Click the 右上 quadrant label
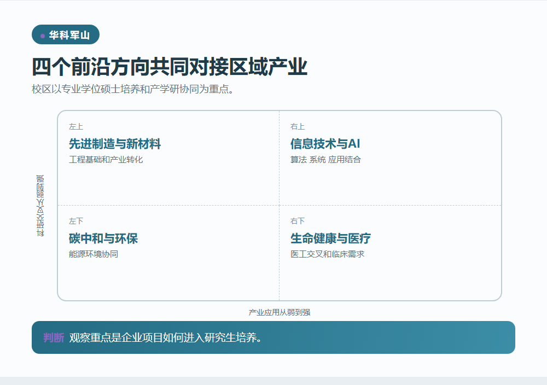Screen dimensions: 547x385 pos(298,126)
